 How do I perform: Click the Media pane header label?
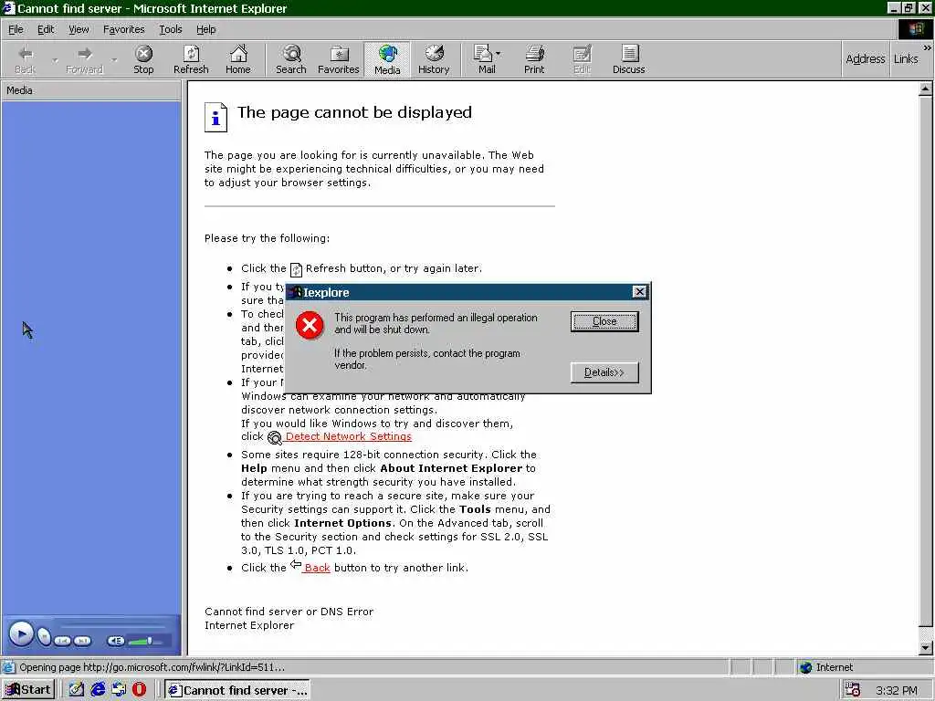pos(20,90)
